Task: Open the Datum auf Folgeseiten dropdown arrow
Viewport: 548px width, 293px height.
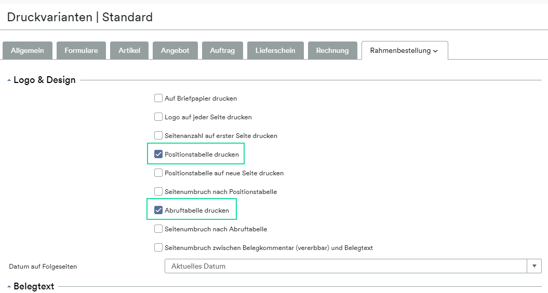Action: [x=534, y=266]
